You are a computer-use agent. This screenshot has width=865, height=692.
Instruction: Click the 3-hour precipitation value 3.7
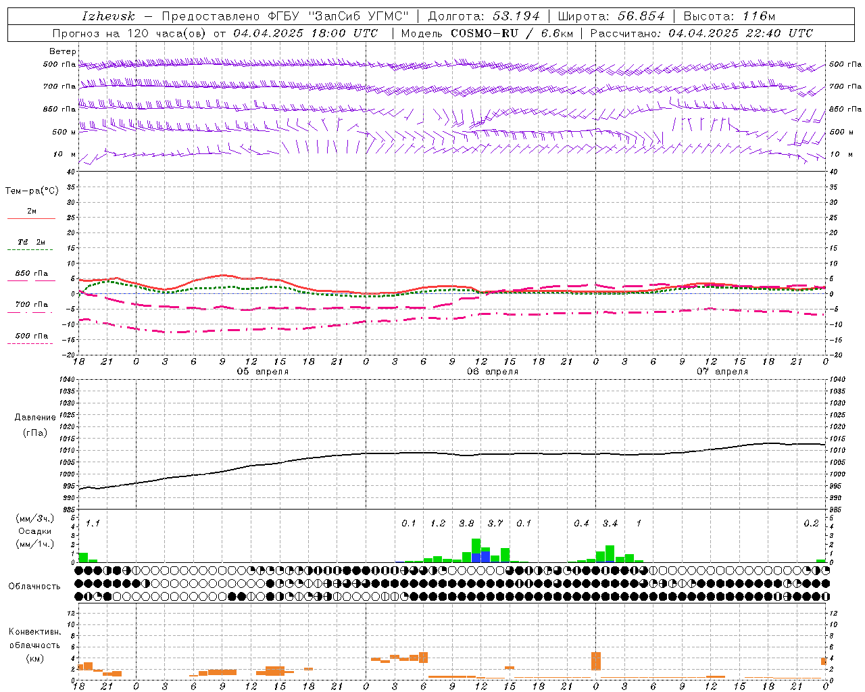[x=495, y=524]
